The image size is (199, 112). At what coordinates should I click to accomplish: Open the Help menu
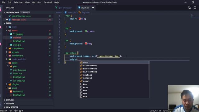[x=57, y=2]
